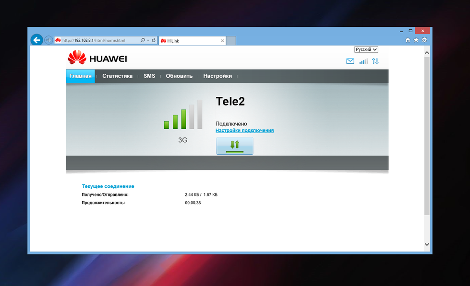
Task: Open a new blank browser tab
Action: pos(231,41)
